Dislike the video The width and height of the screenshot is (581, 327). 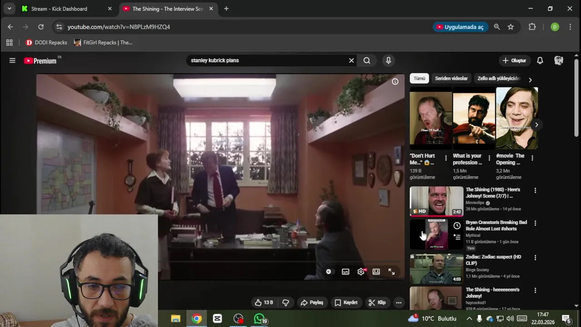(286, 302)
